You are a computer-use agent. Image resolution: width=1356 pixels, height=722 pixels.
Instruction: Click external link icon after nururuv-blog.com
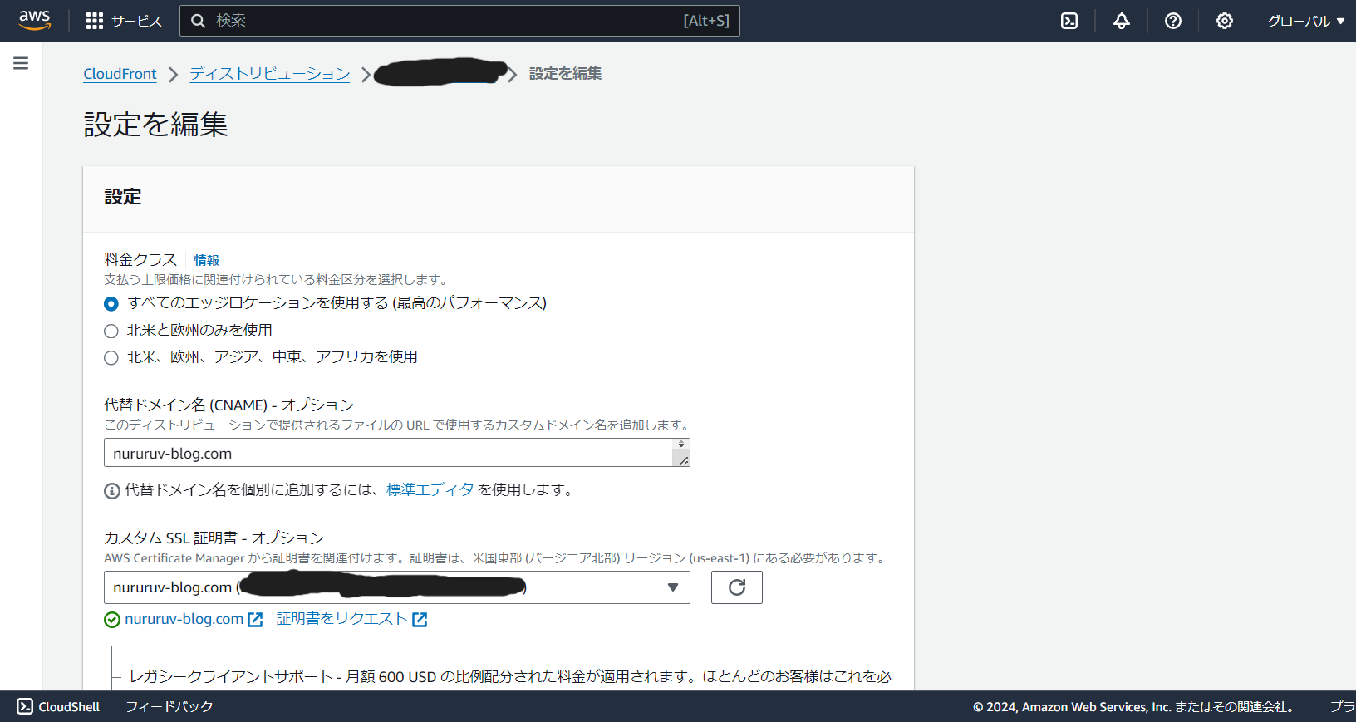[x=255, y=620]
